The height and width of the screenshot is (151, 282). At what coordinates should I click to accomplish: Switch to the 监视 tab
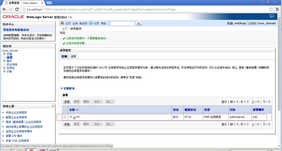(73, 56)
